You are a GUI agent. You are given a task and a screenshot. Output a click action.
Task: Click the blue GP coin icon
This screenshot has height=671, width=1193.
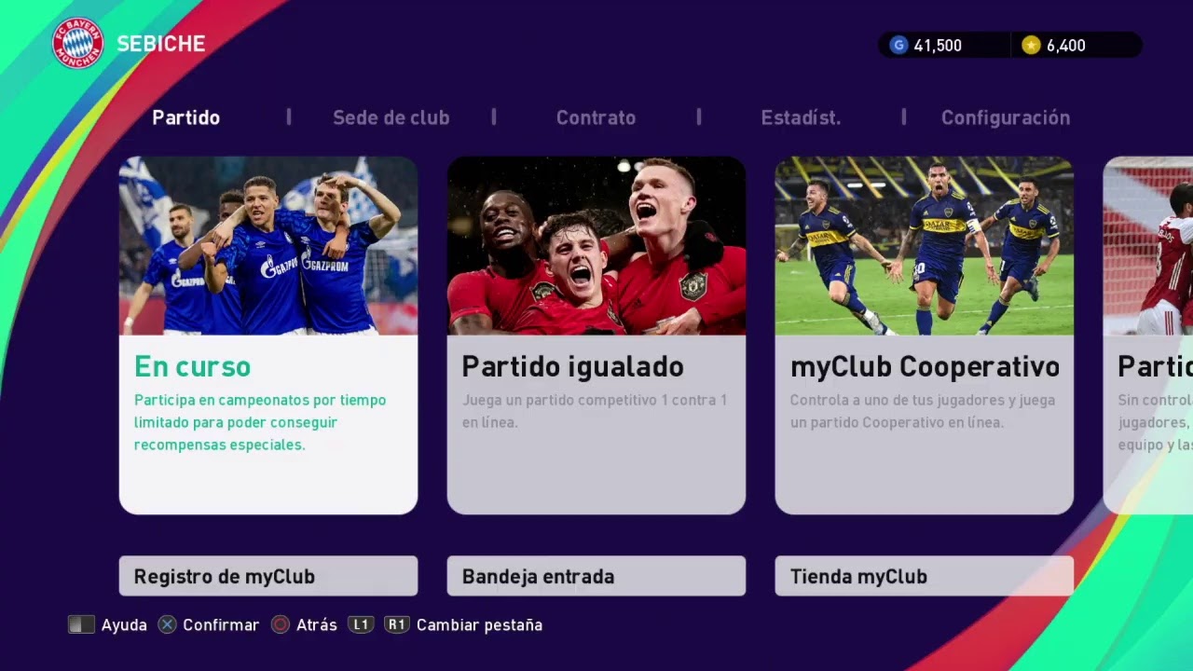click(x=898, y=45)
